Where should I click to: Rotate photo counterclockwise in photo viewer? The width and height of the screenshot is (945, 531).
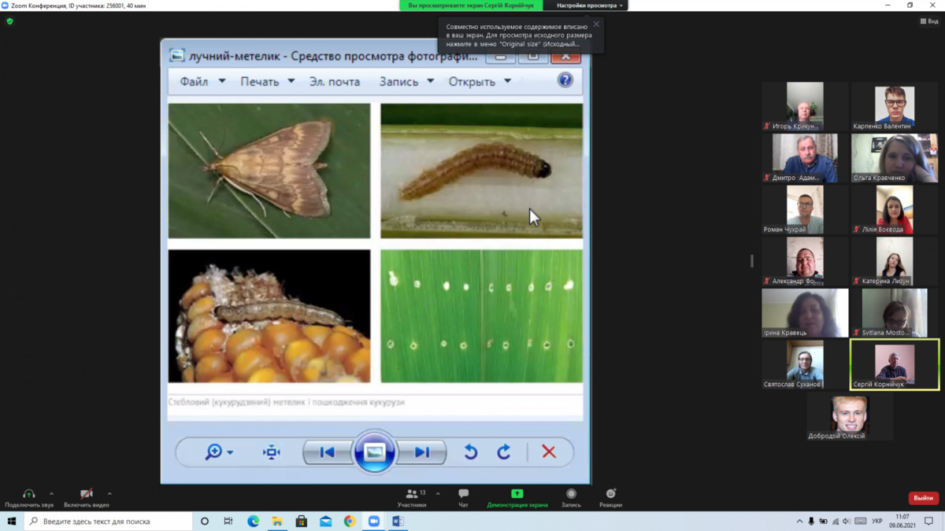coord(471,452)
